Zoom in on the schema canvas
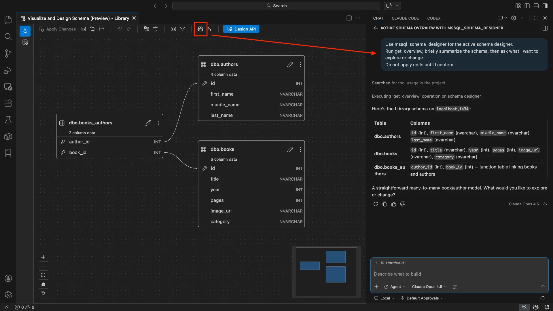The image size is (553, 311). (43, 257)
